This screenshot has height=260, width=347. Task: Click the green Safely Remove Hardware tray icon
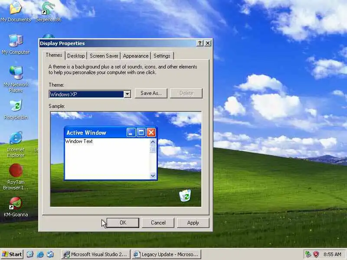click(308, 254)
